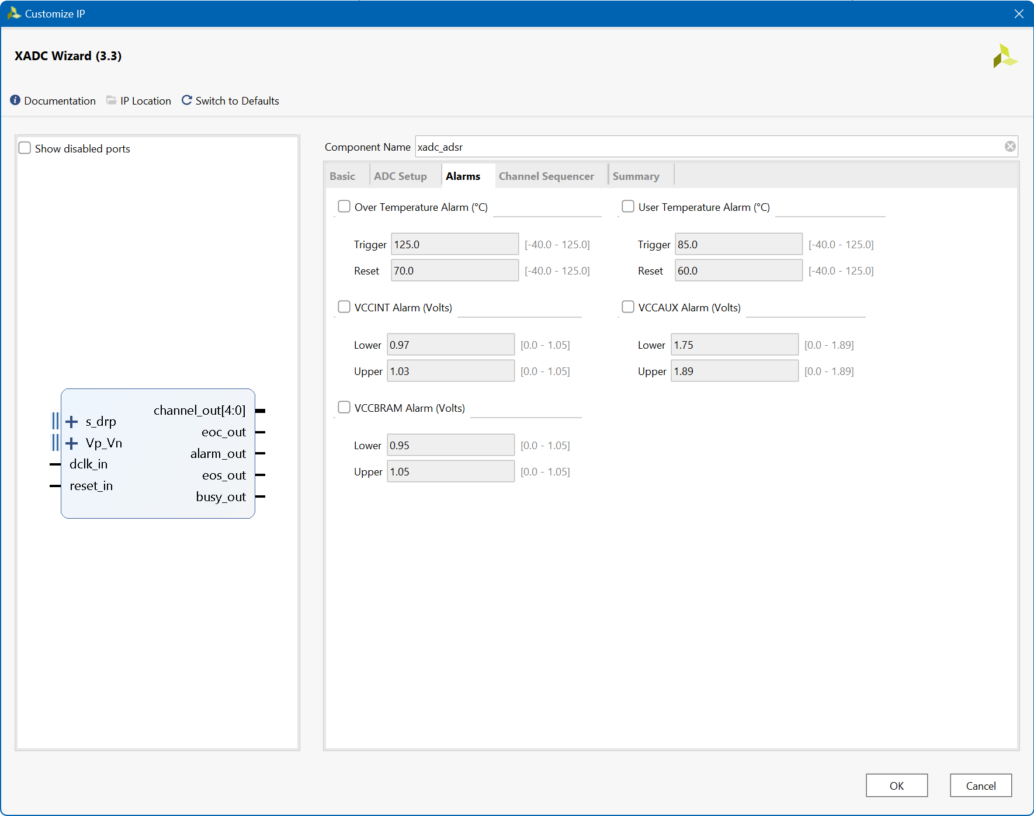Image resolution: width=1034 pixels, height=816 pixels.
Task: Switch to the Basic tab
Action: click(x=342, y=176)
